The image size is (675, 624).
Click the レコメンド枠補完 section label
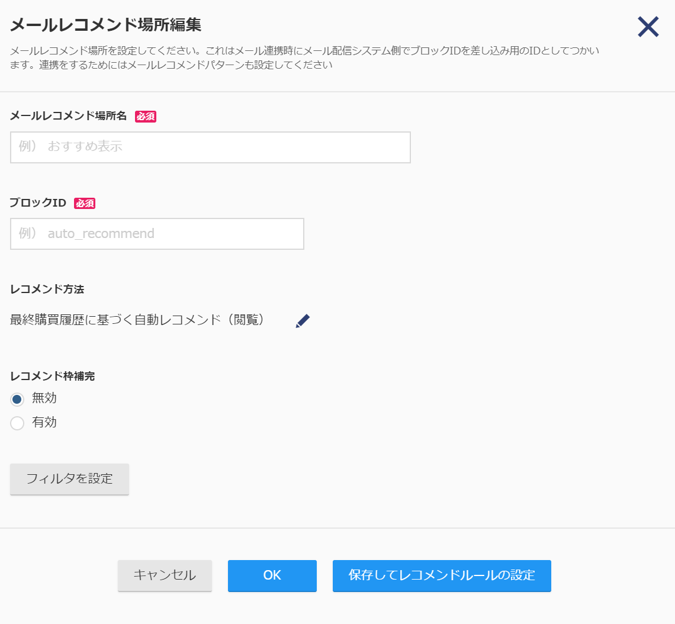click(x=53, y=376)
